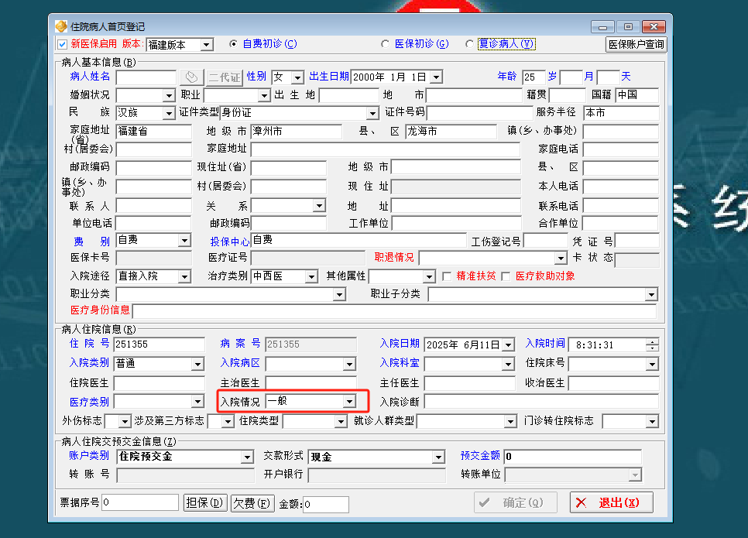
Task: Decrease 入院时间 with the down spinner arrow
Action: coord(652,348)
